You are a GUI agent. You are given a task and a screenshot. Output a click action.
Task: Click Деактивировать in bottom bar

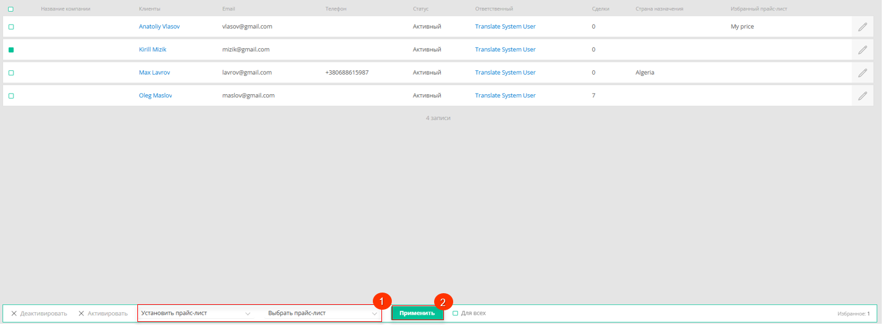(x=39, y=313)
